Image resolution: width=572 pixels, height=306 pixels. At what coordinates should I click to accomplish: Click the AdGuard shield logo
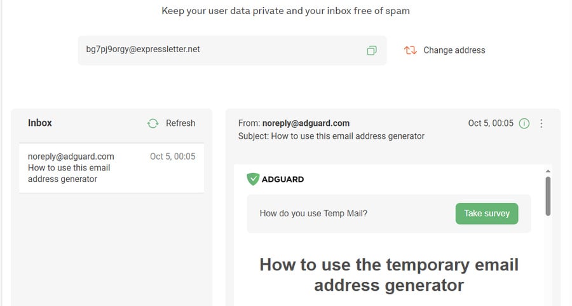point(253,179)
